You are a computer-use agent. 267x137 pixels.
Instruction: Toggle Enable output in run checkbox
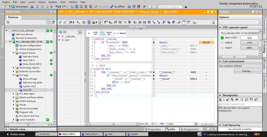click(221, 104)
